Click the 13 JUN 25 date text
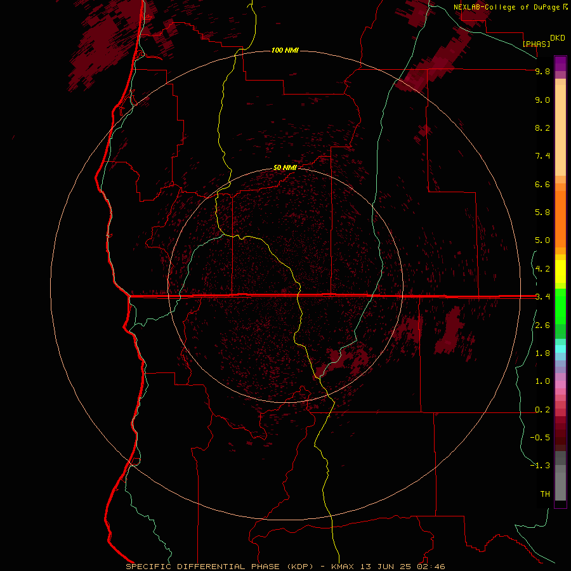 386,567
